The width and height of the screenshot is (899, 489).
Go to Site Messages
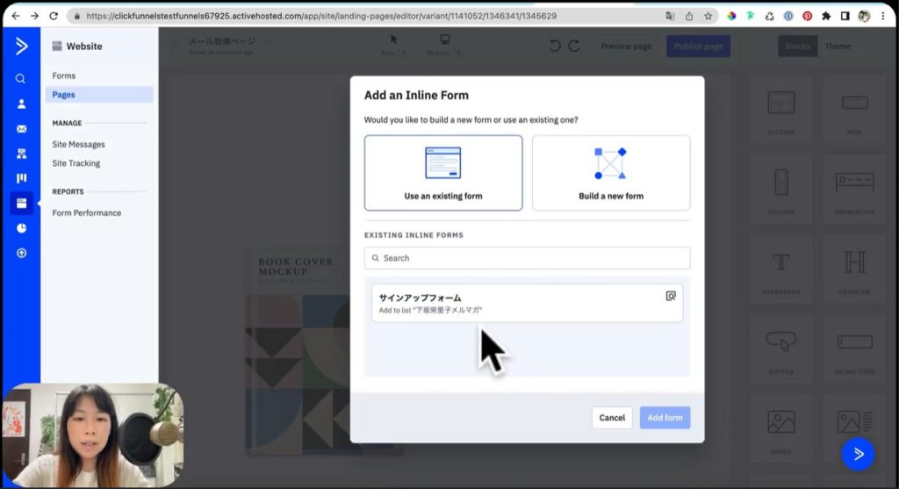(78, 145)
